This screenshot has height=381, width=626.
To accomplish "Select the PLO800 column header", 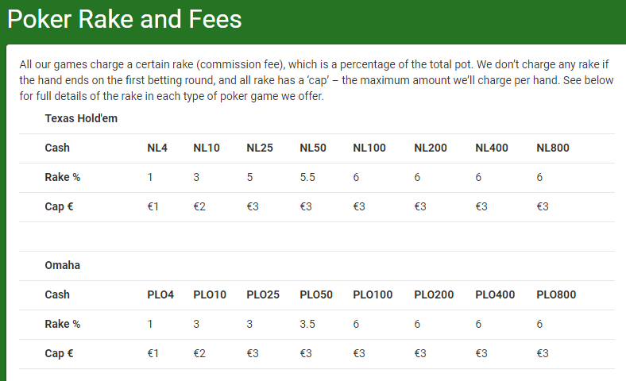I will 556,294.
